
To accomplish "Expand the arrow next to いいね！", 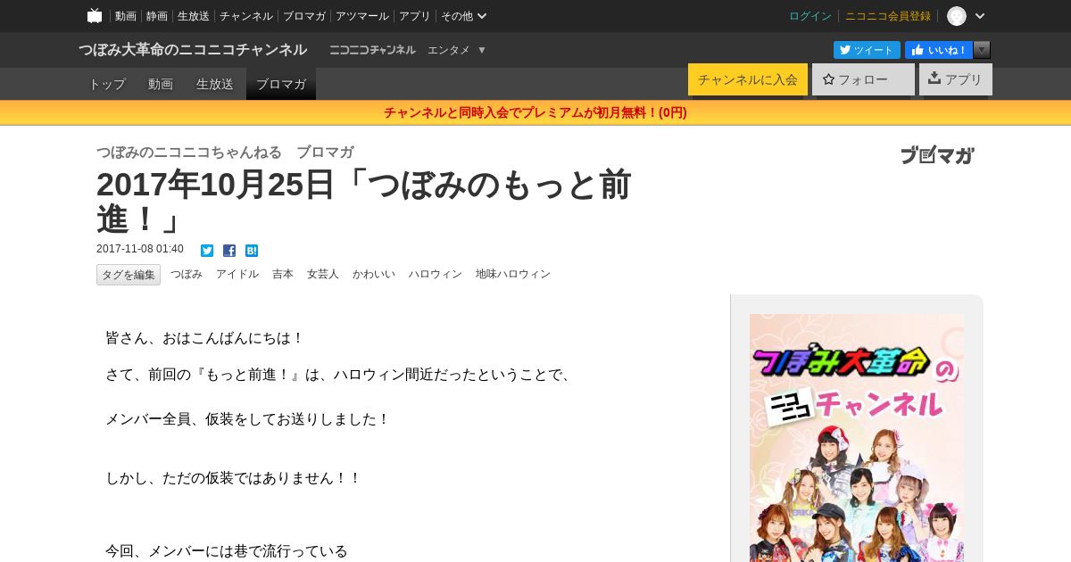I will (982, 50).
